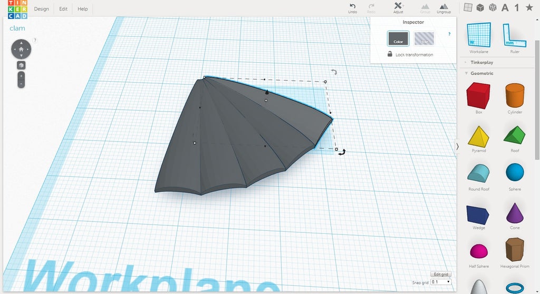The height and width of the screenshot is (294, 540).
Task: Turn the shape into a Hole
Action: (424, 38)
